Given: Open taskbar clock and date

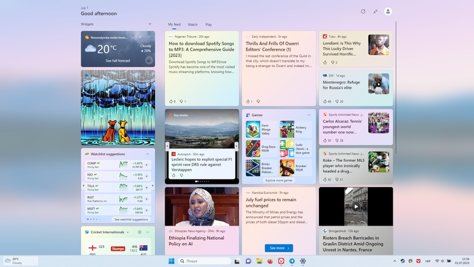Looking at the screenshot, I should (463, 261).
